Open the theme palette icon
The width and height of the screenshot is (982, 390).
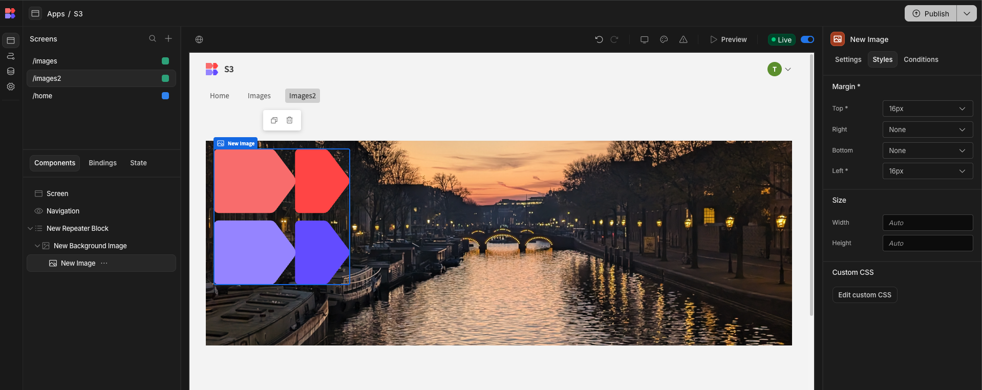click(x=664, y=39)
